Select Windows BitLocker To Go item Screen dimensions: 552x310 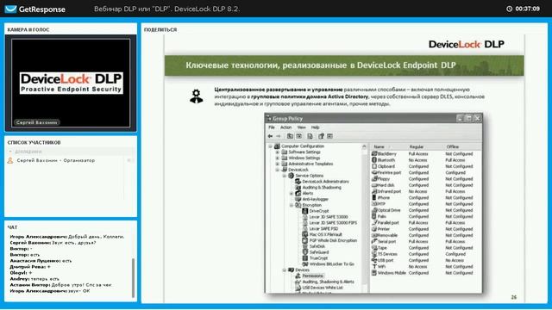[x=331, y=264]
